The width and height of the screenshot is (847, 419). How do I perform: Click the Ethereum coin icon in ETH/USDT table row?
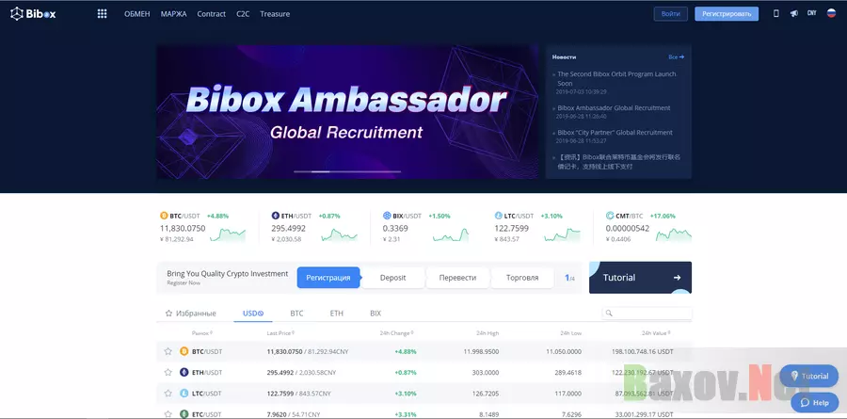(184, 372)
